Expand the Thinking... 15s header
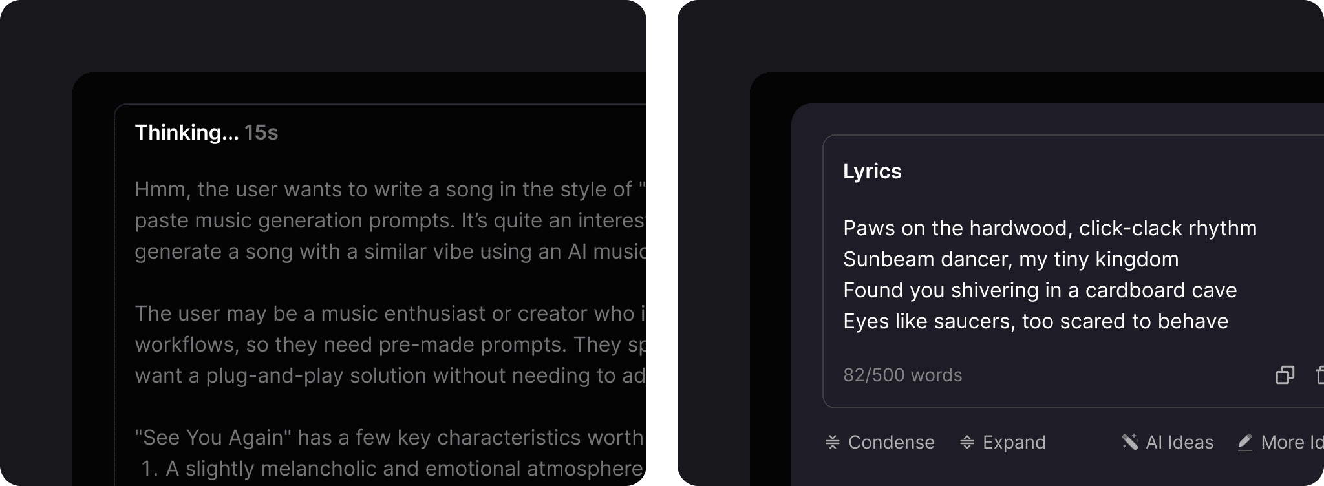 pos(207,132)
